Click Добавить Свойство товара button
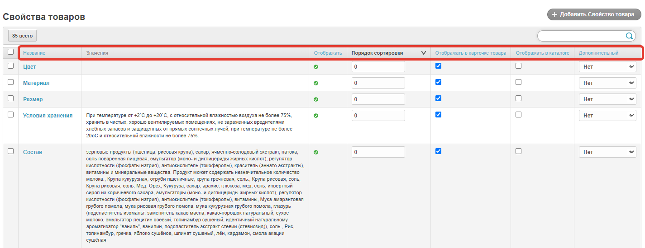 coord(593,14)
